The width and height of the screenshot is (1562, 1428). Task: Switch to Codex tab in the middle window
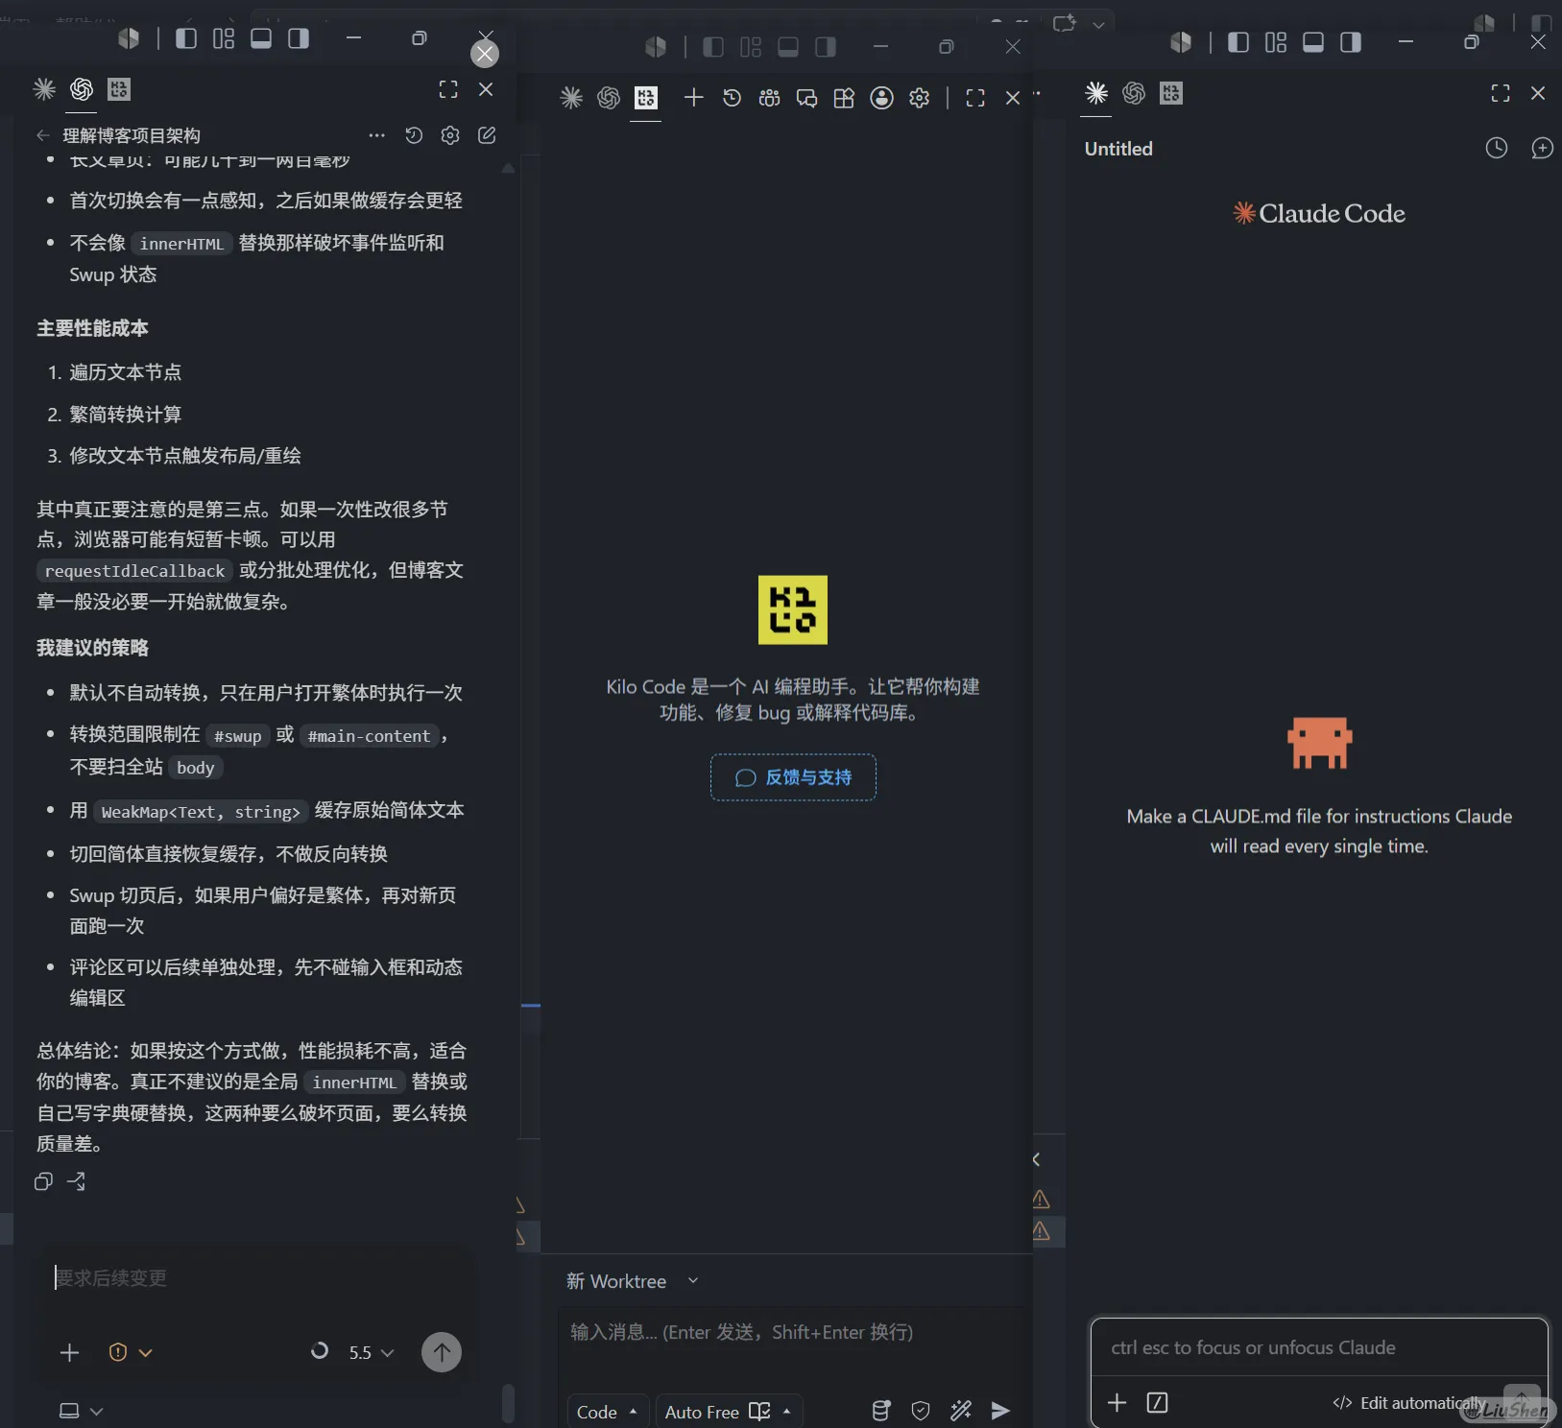(609, 97)
